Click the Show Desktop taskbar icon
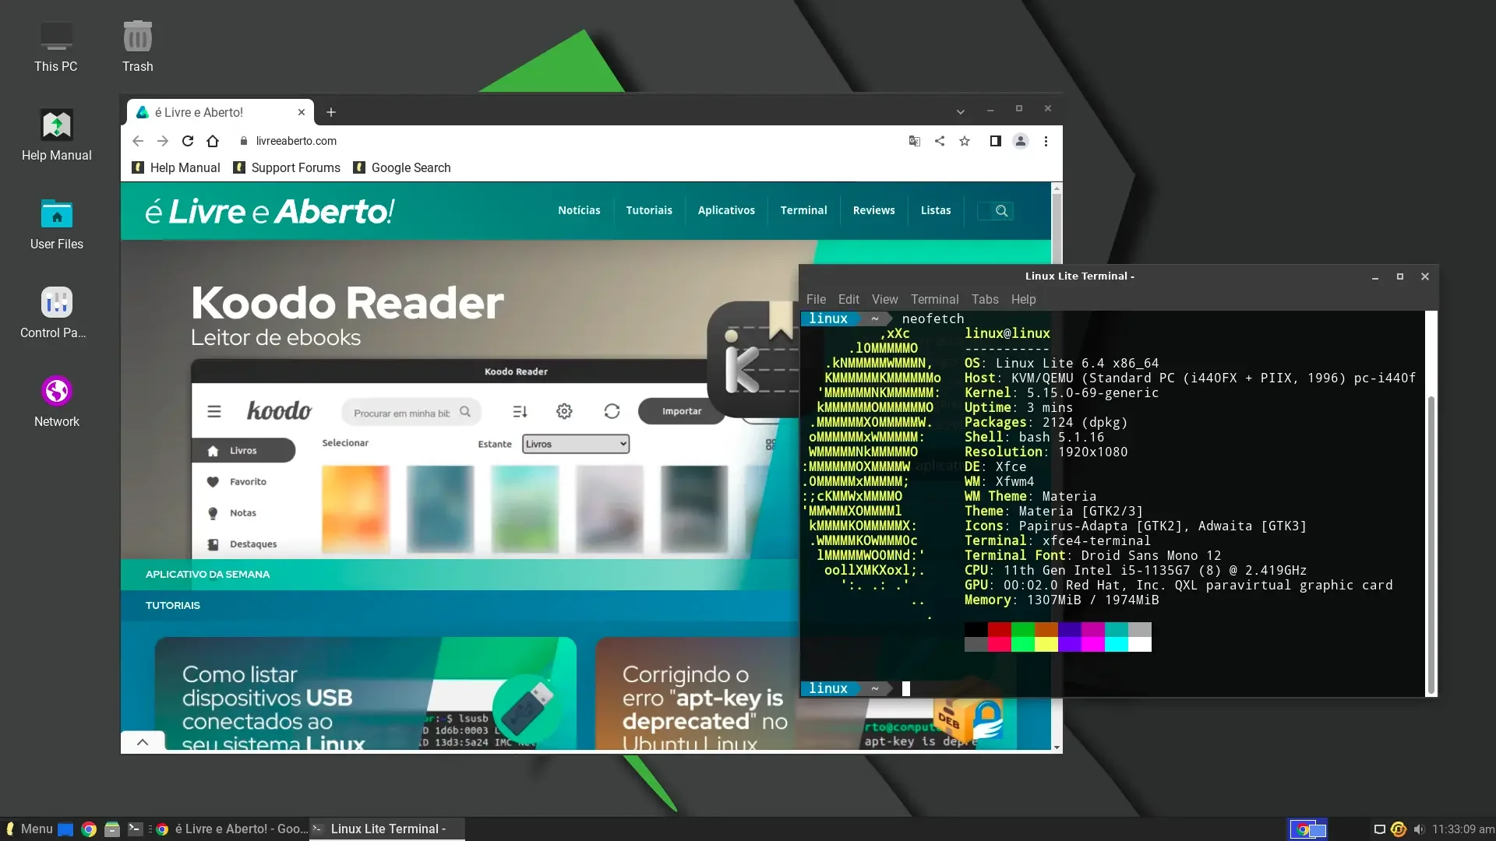 pyautogui.click(x=66, y=829)
